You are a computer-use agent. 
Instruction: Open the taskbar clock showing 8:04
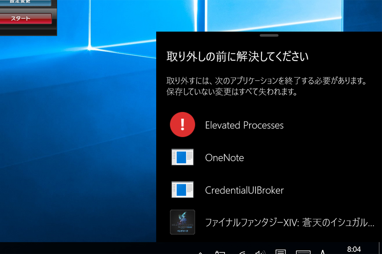coord(354,250)
